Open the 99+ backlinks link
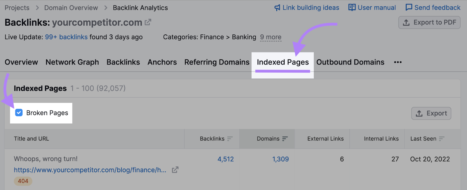The image size is (467, 190). coord(66,37)
